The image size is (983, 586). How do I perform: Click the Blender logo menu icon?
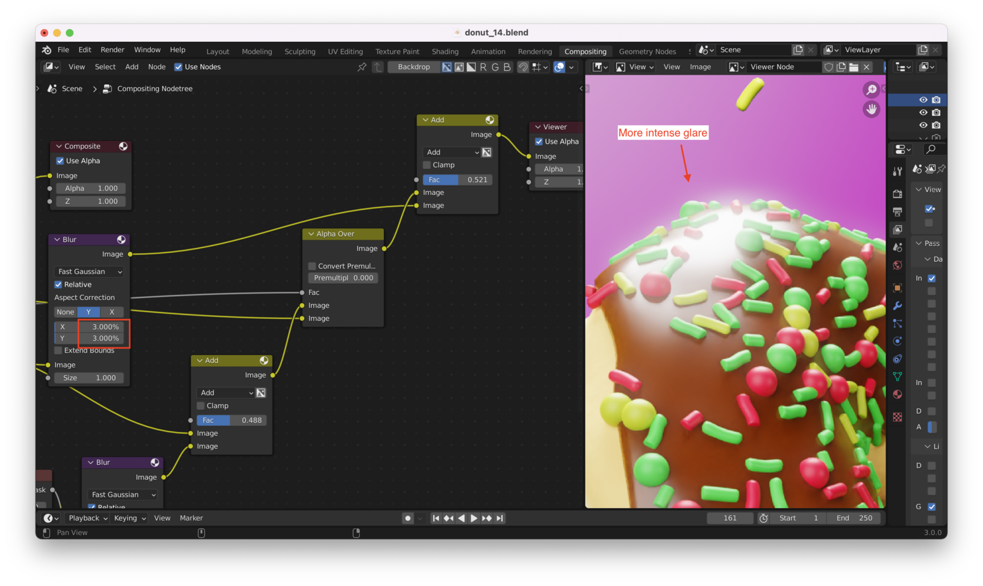pyautogui.click(x=46, y=50)
